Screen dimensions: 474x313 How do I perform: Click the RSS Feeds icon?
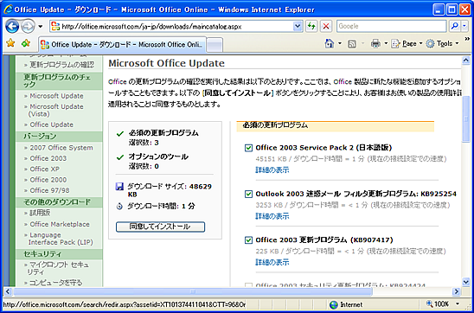351,44
